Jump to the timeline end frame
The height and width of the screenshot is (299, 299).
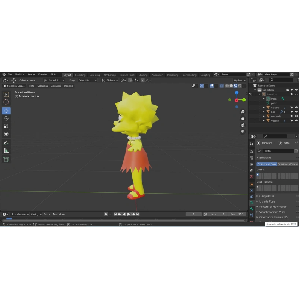(x=138, y=214)
